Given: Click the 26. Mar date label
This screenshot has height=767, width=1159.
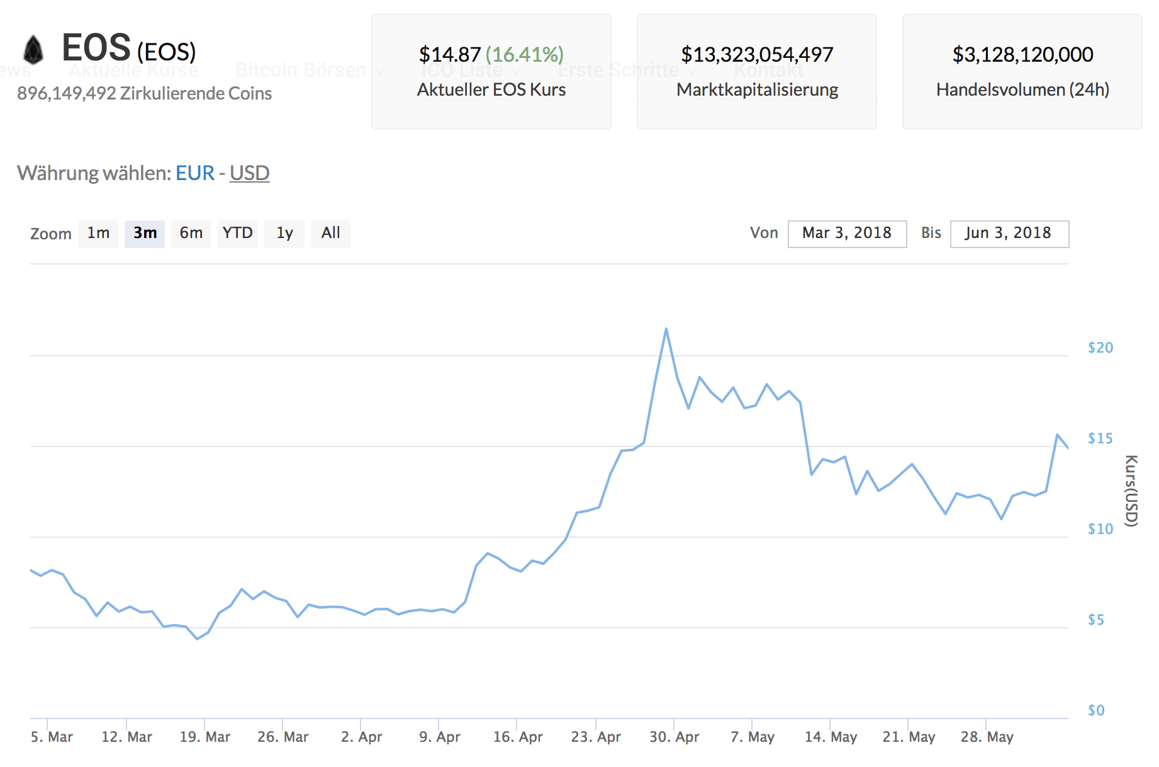Looking at the screenshot, I should click(283, 737).
